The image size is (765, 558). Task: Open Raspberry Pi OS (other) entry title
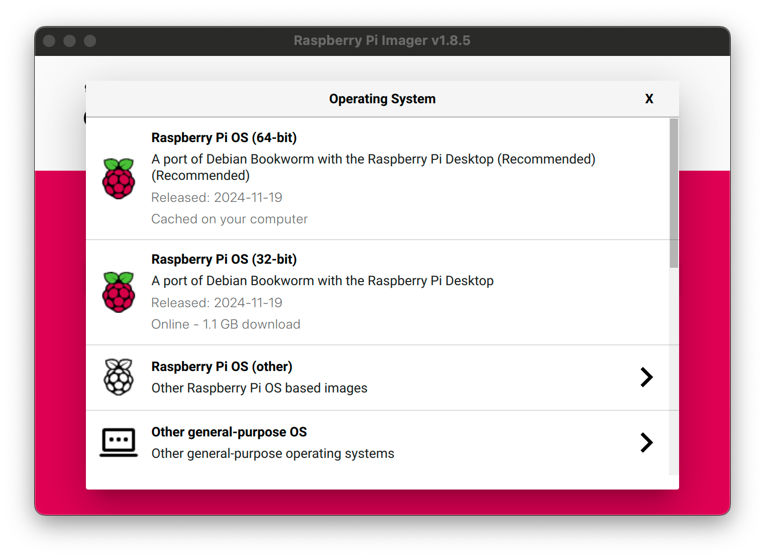click(x=222, y=366)
